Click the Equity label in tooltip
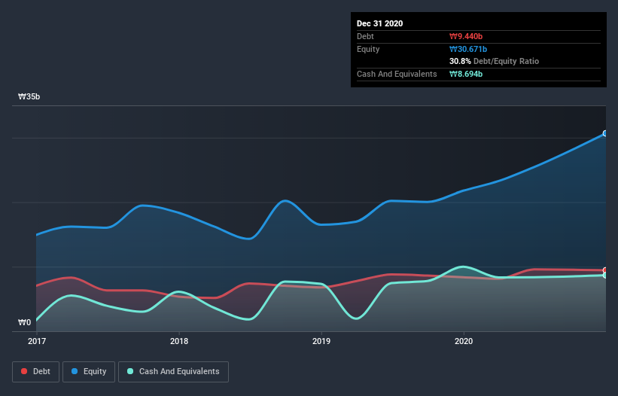Screen dimensions: 618x396 coord(368,49)
